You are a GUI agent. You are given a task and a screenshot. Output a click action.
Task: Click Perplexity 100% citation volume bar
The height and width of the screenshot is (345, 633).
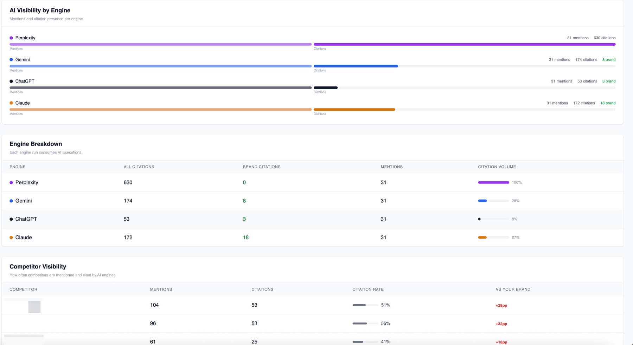493,182
